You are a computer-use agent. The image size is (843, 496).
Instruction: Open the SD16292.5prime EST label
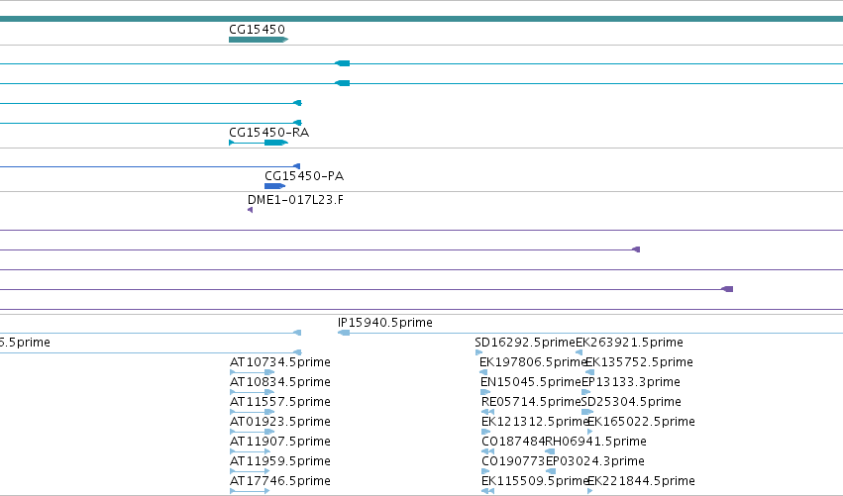525,343
